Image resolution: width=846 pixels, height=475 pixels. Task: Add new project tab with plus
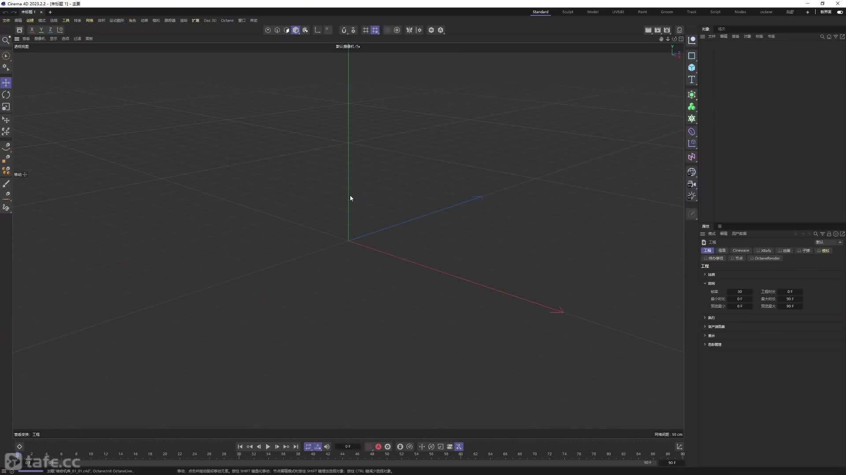pyautogui.click(x=50, y=12)
